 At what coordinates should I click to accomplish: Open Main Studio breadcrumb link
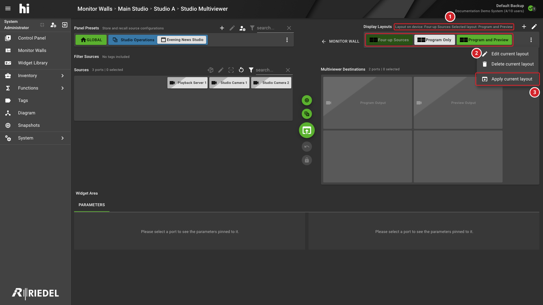[133, 9]
